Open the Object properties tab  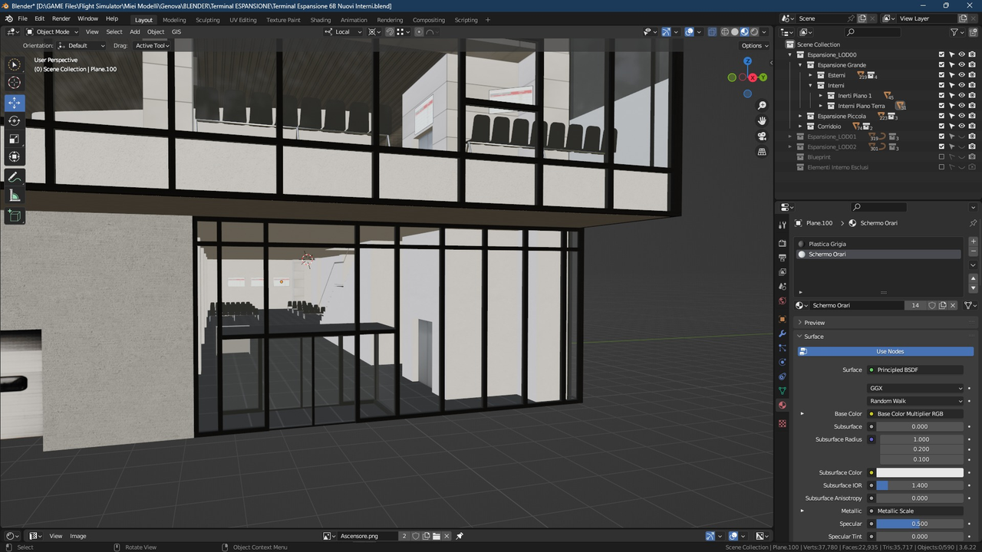[x=783, y=319]
